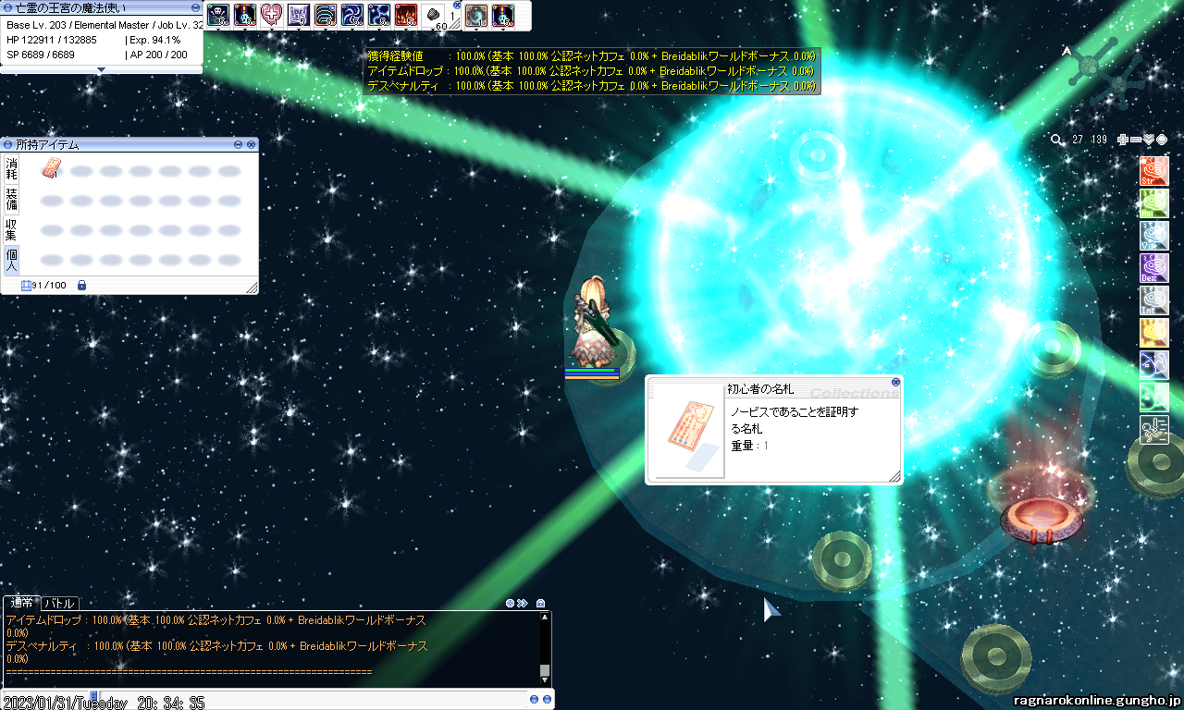The height and width of the screenshot is (710, 1184).
Task: Toggle the inventory padlock lock icon
Action: (x=81, y=286)
